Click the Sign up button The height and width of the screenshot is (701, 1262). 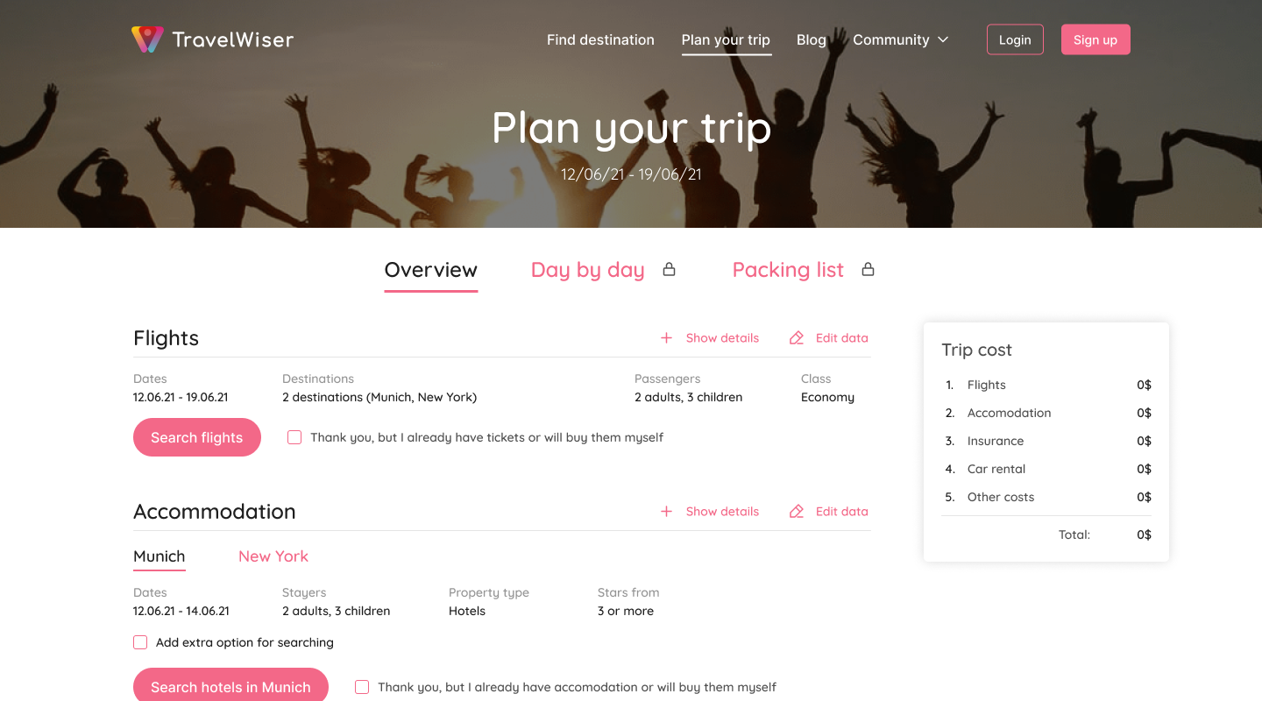(x=1095, y=39)
